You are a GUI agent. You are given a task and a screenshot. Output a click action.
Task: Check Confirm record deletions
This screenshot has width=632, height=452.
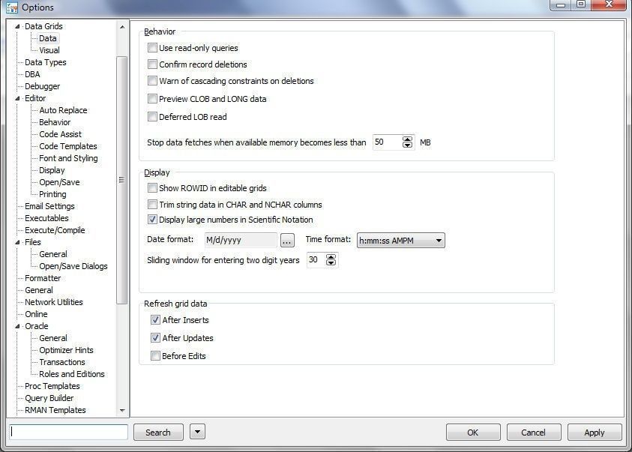coord(152,64)
